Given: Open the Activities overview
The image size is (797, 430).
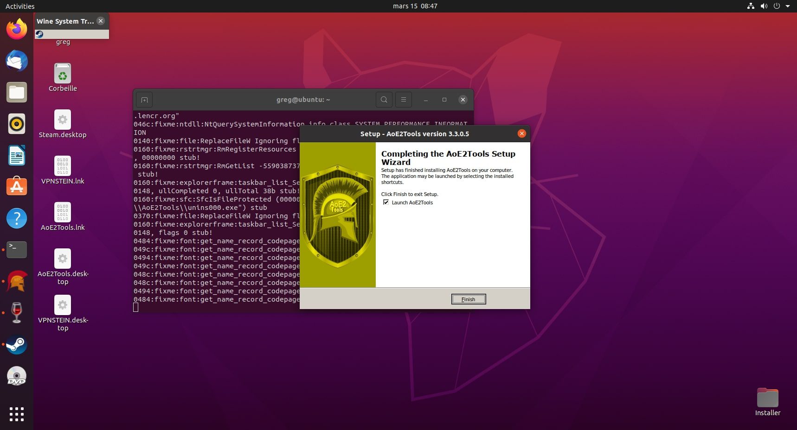Looking at the screenshot, I should click(20, 6).
